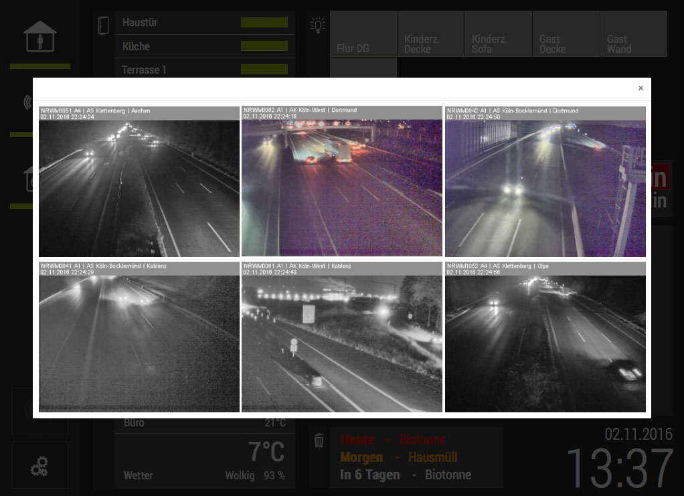Click the Morgen Hausmüll waste entry

pyautogui.click(x=399, y=457)
